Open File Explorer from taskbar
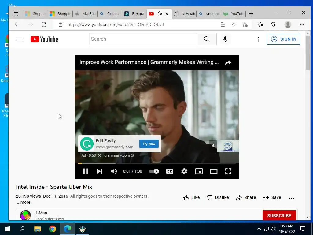 [37, 229]
